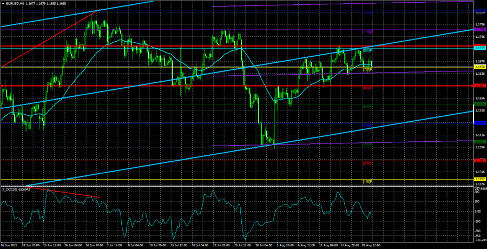The height and width of the screenshot is (249, 487).
Task: Select the red divergence trendline in CCI panel
Action: point(62,192)
